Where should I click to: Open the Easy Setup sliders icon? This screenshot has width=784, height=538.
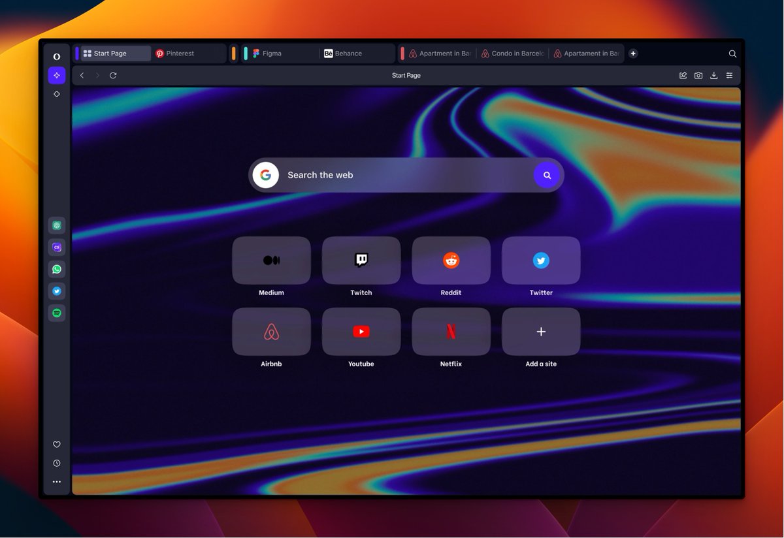point(730,75)
